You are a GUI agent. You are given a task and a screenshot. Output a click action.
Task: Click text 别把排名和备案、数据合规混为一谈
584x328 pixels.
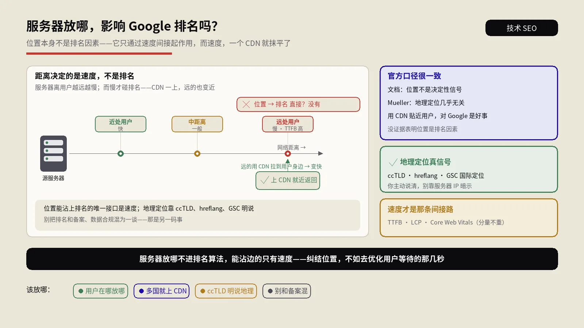click(91, 220)
